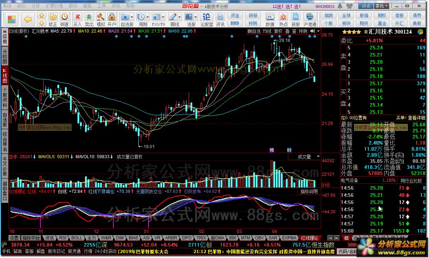Click the 卖出 sell icon
This screenshot has width=429, height=258.
pyautogui.click(x=89, y=20)
